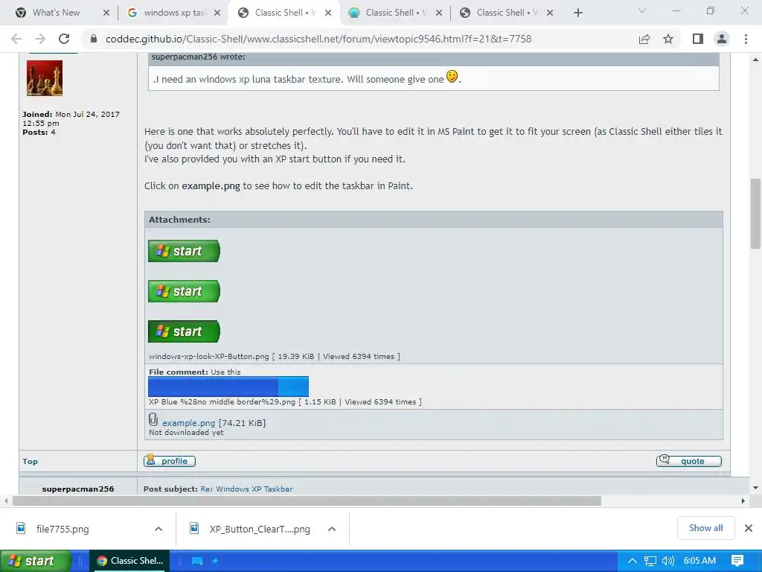Viewport: 762px width, 572px height.
Task: Click the paperclip attachment icon
Action: point(153,420)
